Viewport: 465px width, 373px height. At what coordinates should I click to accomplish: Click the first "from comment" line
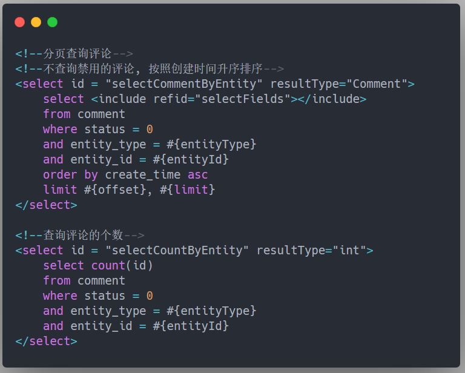(x=84, y=114)
